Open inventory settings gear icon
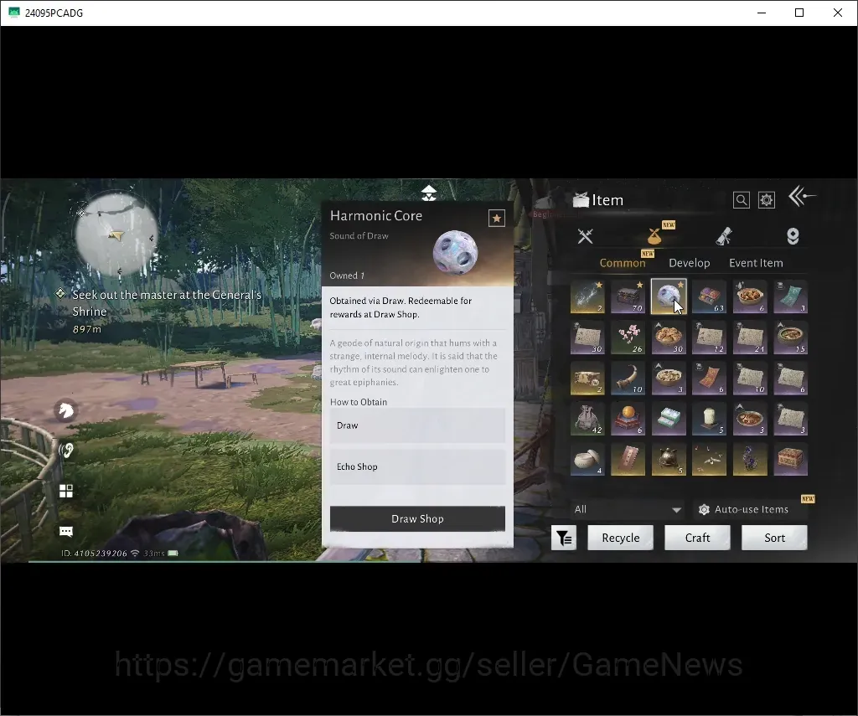 pyautogui.click(x=766, y=200)
